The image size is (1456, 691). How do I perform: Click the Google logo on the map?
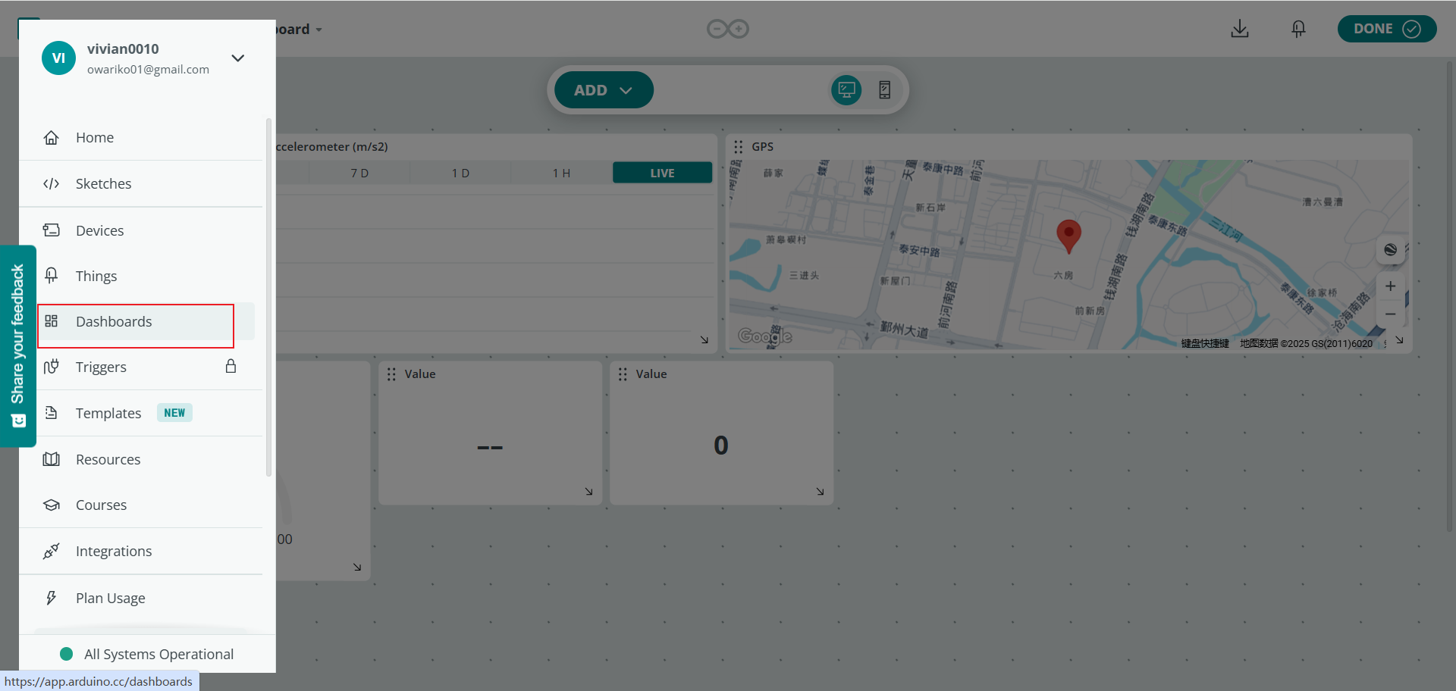pyautogui.click(x=764, y=336)
